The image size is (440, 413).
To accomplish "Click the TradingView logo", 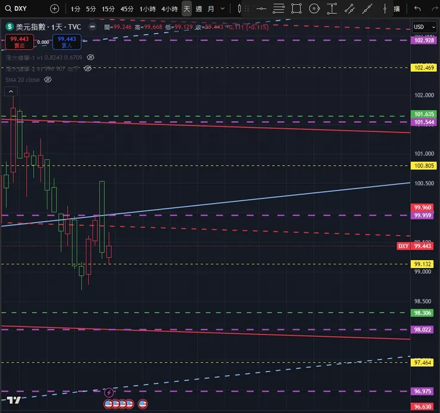I will [x=14, y=400].
